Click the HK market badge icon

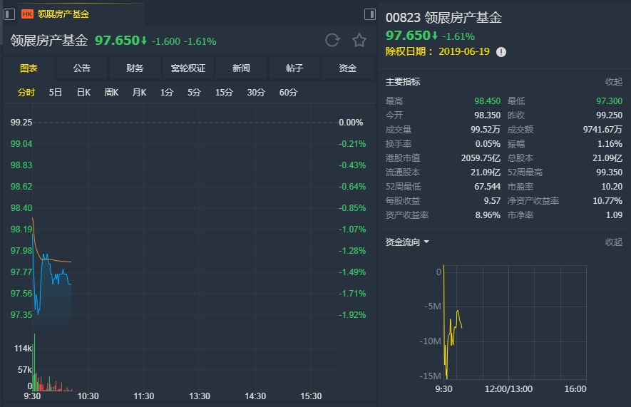click(27, 14)
